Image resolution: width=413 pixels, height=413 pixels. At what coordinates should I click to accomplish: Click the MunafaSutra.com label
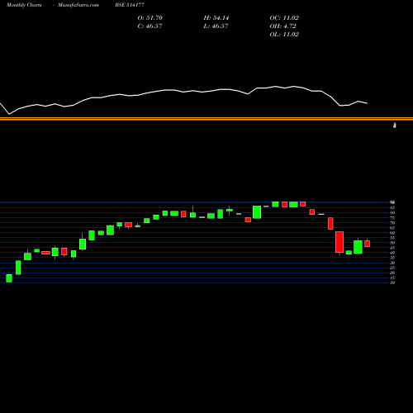(x=78, y=5)
